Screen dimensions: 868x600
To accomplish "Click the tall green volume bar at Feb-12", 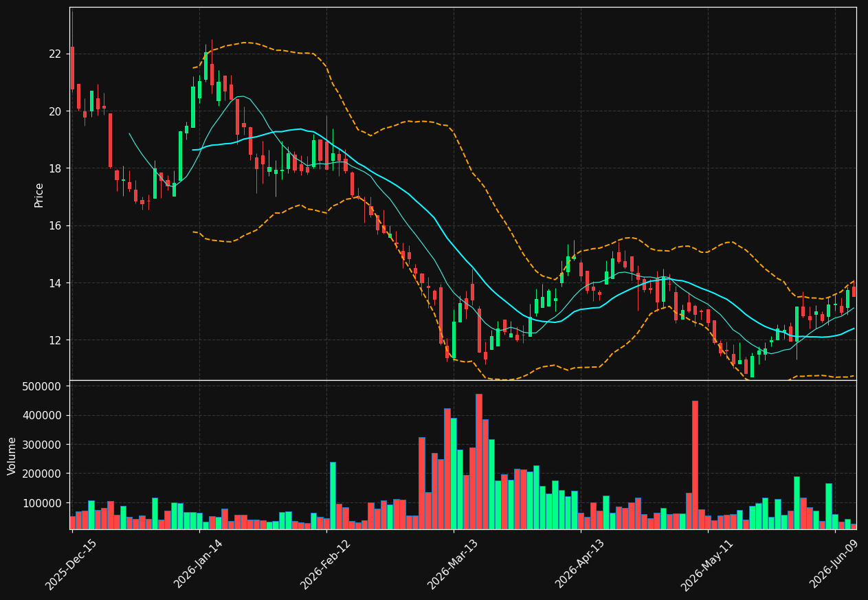I will [333, 496].
